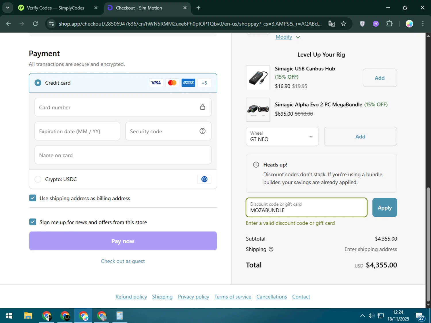Click the Name on card field
This screenshot has height=323, width=431.
pos(123,155)
